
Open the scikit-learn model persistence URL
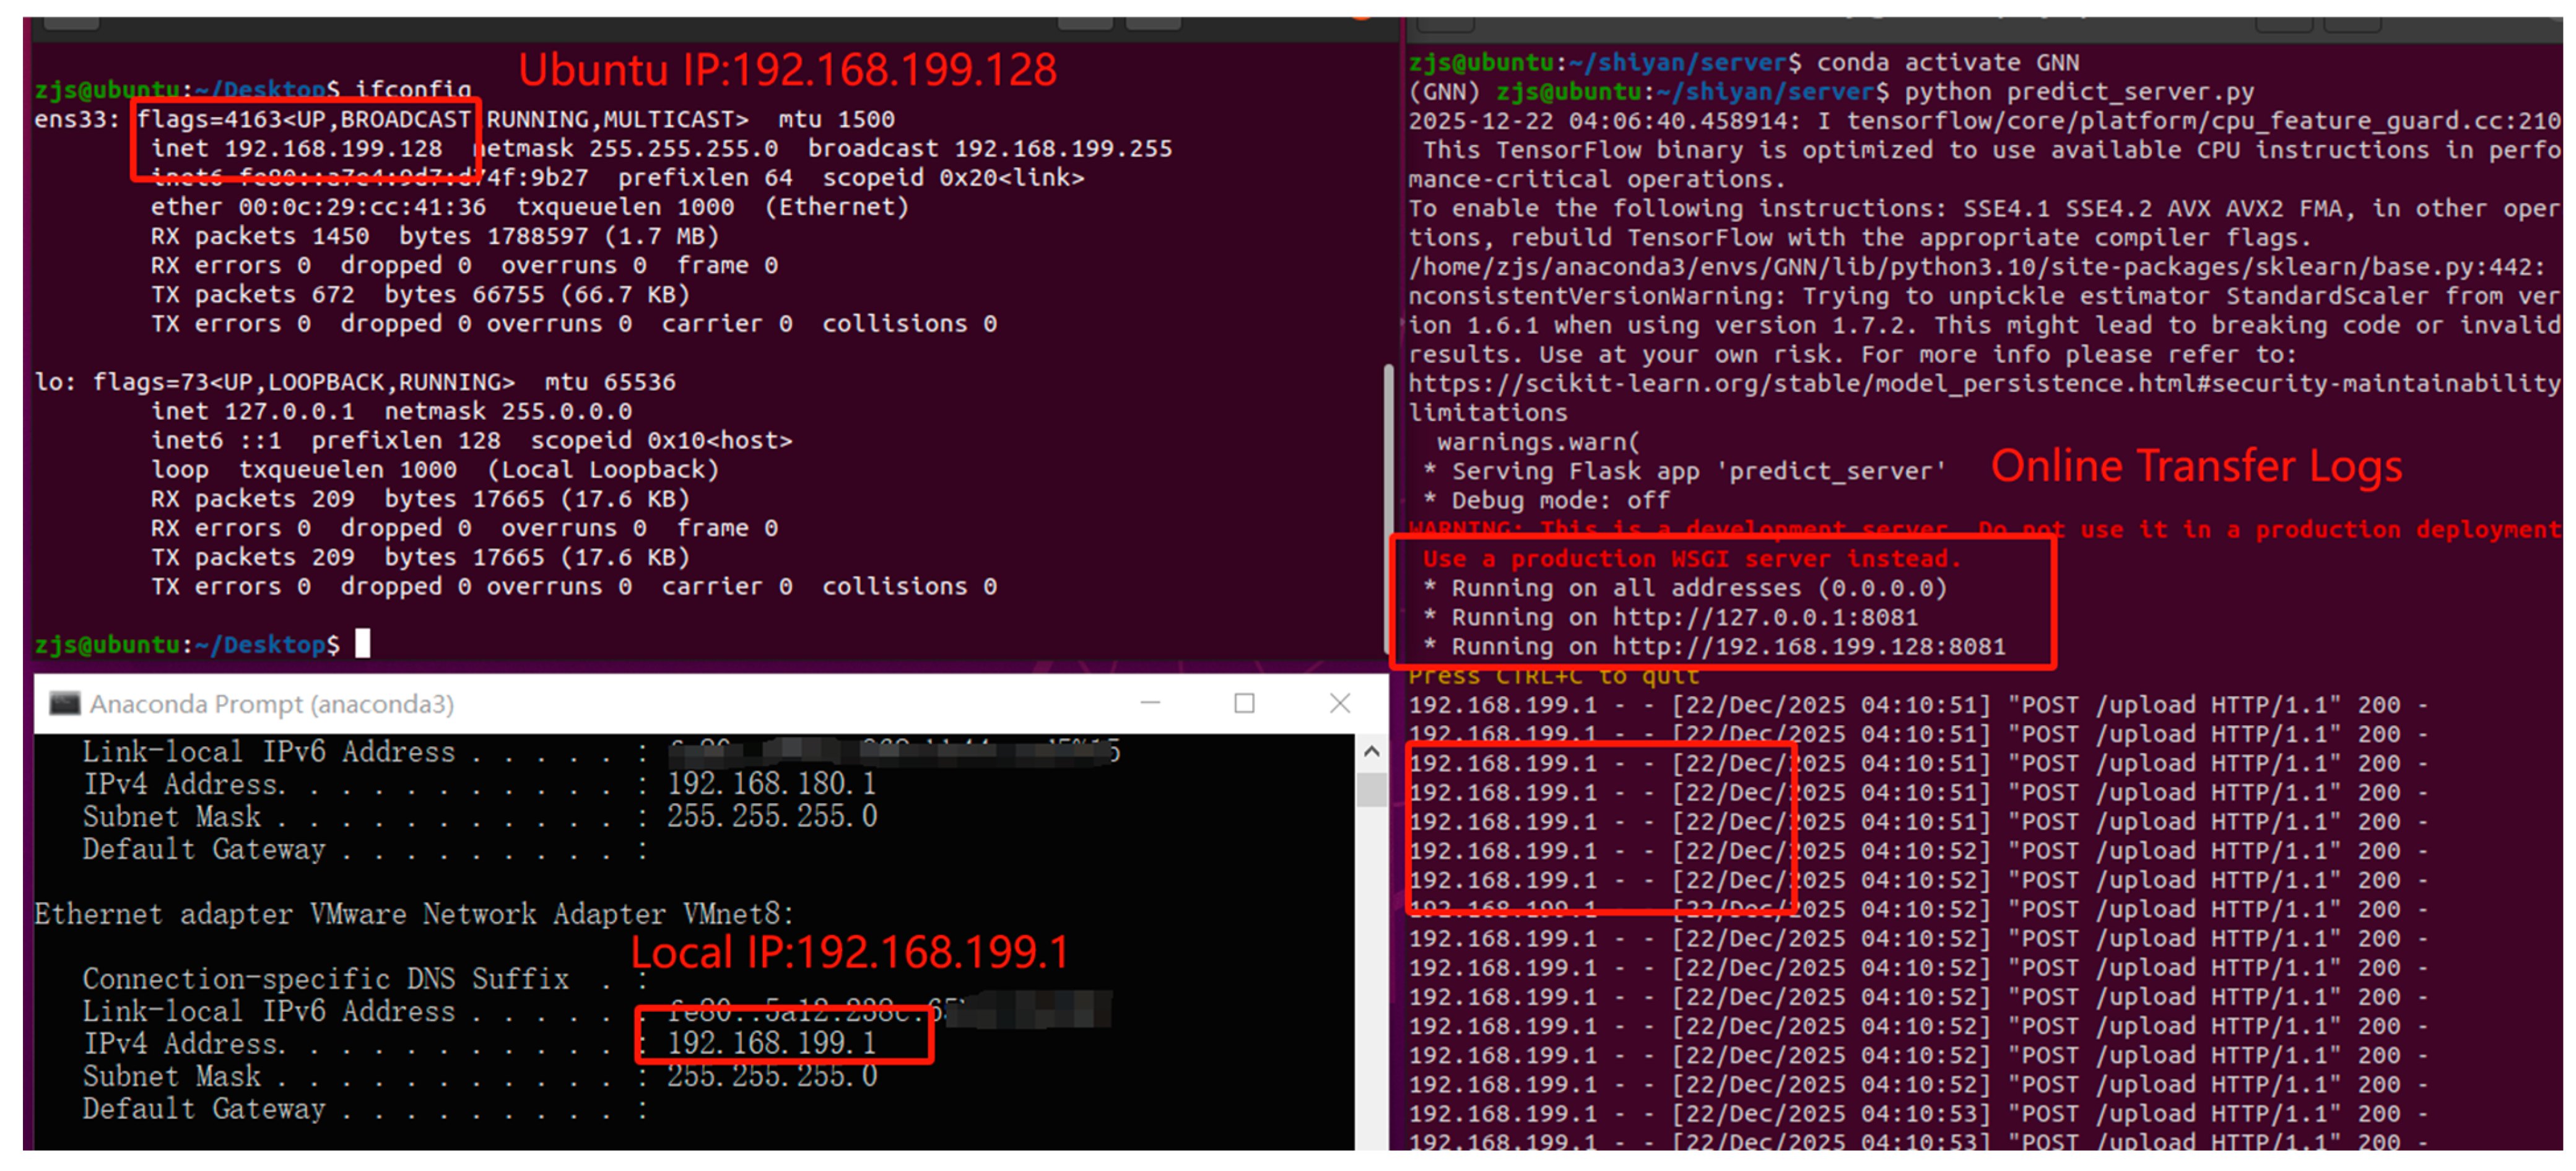tap(1984, 384)
